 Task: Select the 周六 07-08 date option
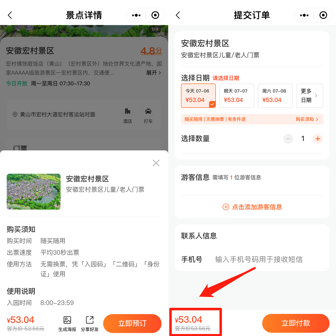click(275, 95)
